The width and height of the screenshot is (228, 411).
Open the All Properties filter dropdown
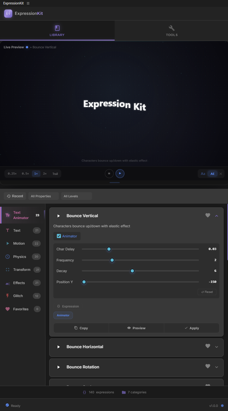(x=44, y=196)
